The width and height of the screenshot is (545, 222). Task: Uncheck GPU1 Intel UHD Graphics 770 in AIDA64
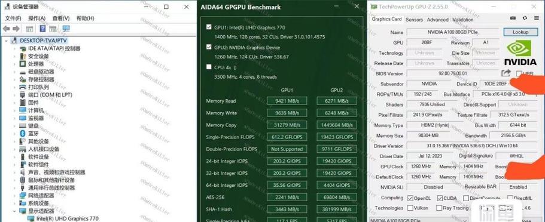(x=209, y=27)
